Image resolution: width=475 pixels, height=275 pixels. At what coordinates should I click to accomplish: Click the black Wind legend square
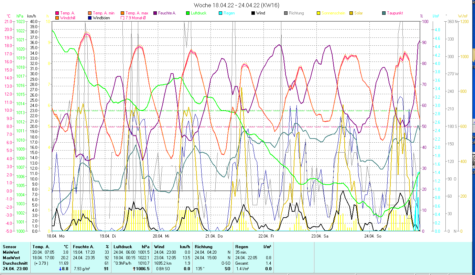tap(253, 13)
